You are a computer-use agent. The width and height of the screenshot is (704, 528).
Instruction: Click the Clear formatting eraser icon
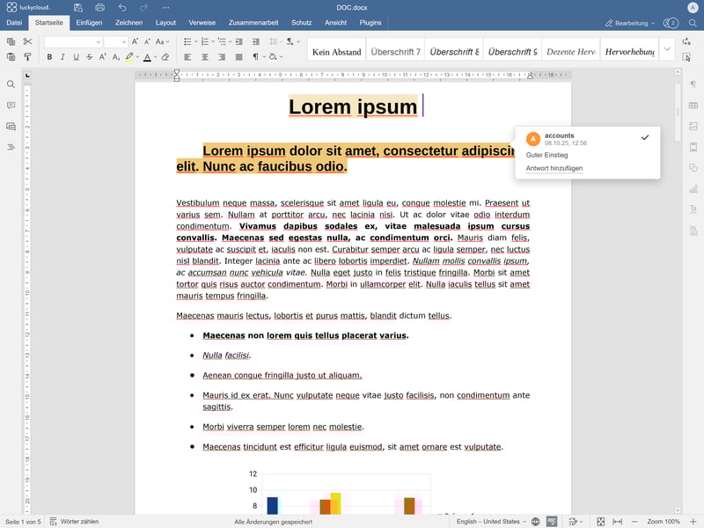click(x=165, y=57)
